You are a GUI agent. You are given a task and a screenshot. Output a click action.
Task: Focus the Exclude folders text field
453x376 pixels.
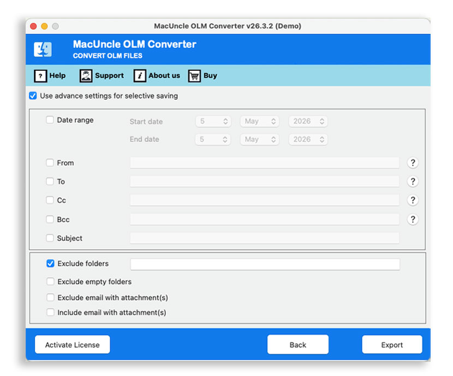(x=265, y=264)
